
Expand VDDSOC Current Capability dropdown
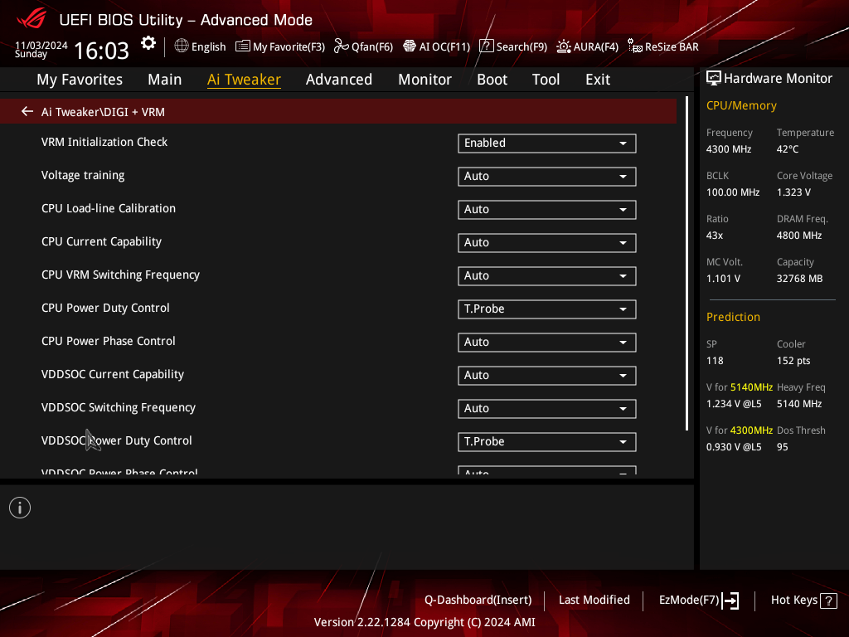click(x=547, y=376)
